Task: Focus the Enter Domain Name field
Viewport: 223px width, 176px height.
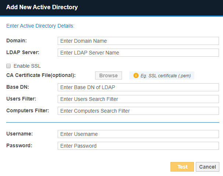Action: [138, 41]
